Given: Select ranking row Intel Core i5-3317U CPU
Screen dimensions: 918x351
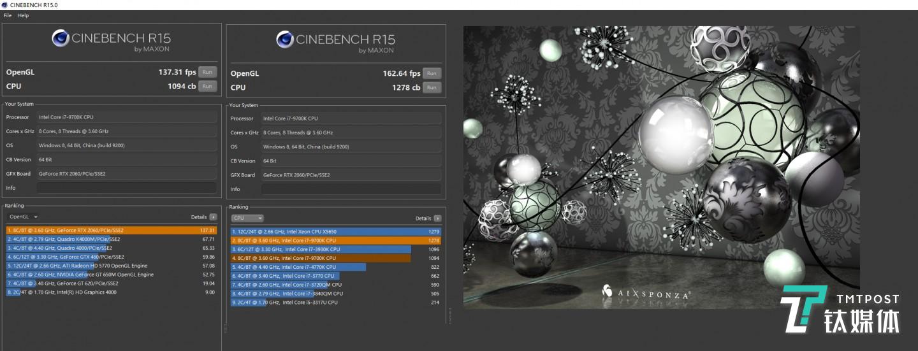Looking at the screenshot, I should 336,303.
